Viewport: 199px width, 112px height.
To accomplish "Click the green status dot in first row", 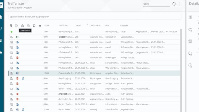I will pyautogui.click(x=11, y=32).
